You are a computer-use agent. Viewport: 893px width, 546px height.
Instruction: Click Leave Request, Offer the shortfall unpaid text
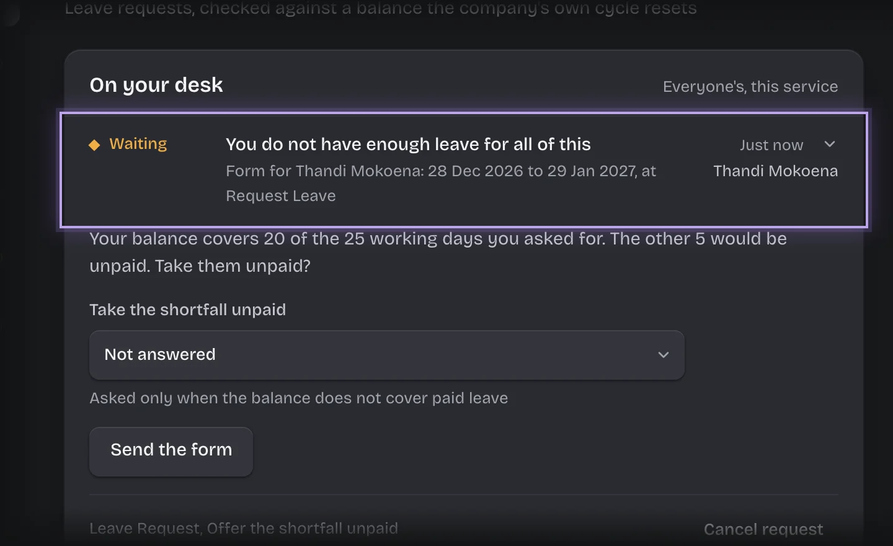(x=244, y=528)
